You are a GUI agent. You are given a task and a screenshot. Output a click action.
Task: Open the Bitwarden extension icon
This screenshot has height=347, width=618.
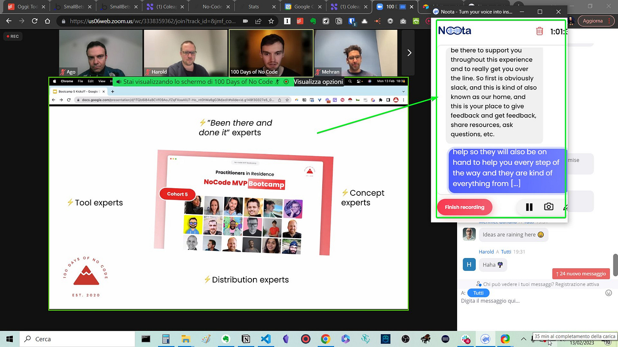(x=352, y=21)
